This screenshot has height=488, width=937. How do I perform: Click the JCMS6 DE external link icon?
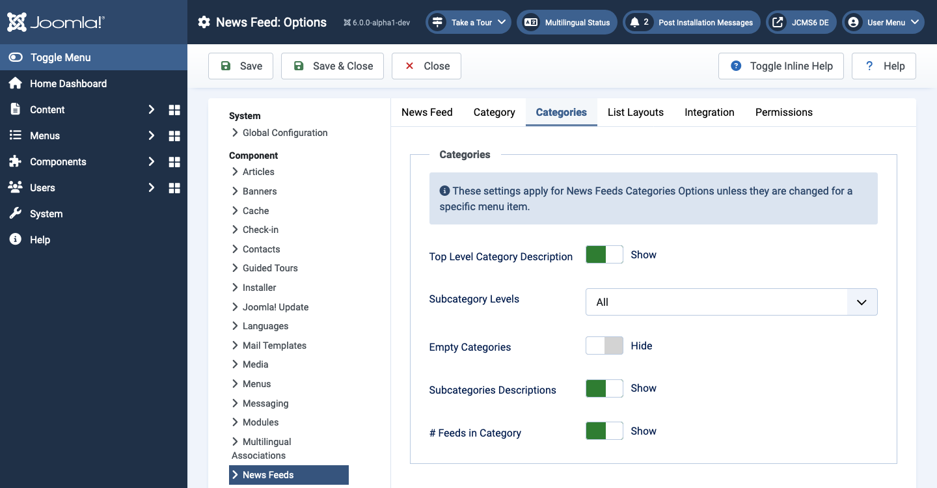pyautogui.click(x=778, y=22)
